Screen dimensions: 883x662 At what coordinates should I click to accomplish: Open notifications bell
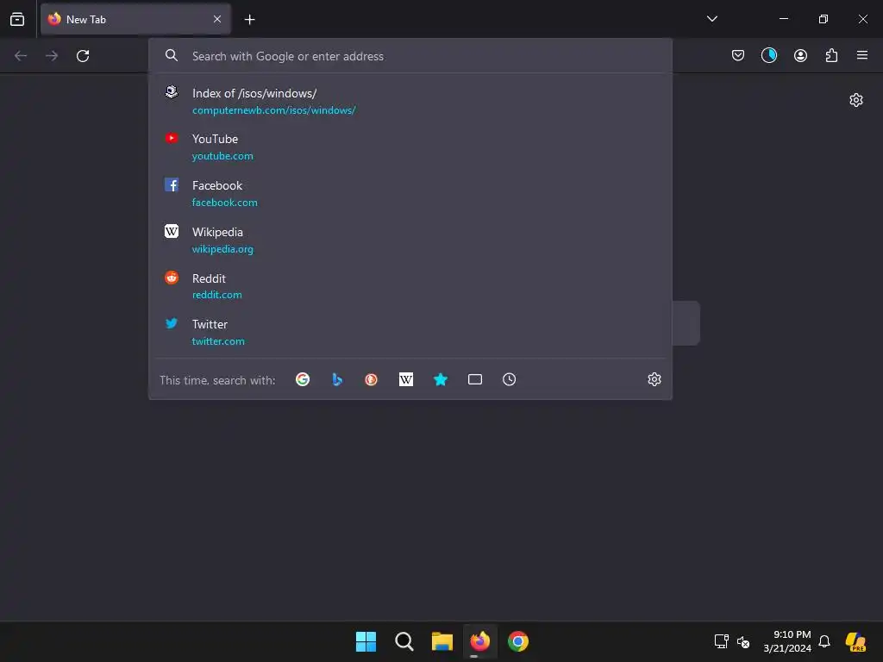click(x=824, y=641)
